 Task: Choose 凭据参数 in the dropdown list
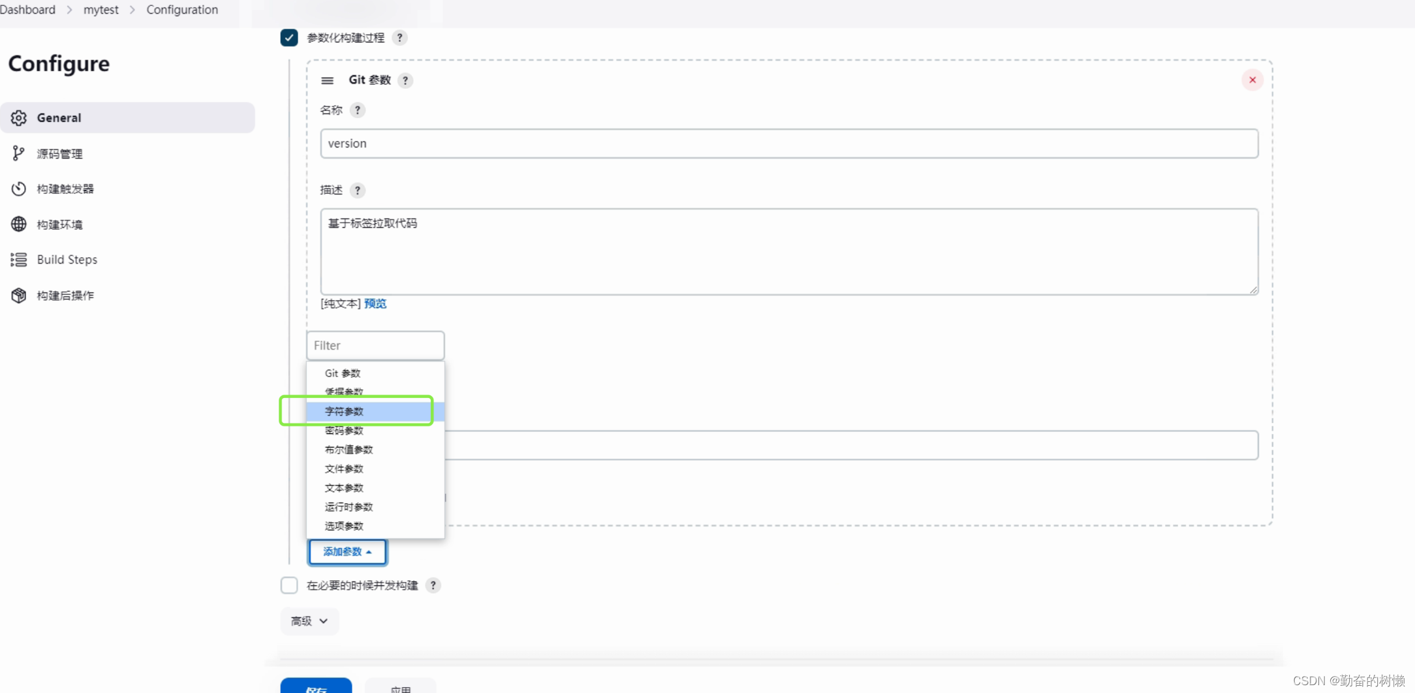coord(375,392)
